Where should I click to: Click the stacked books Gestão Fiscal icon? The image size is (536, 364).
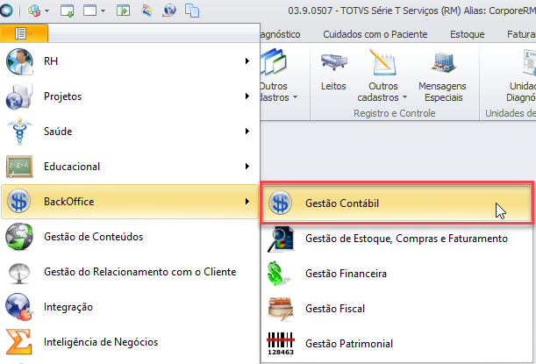coord(281,309)
